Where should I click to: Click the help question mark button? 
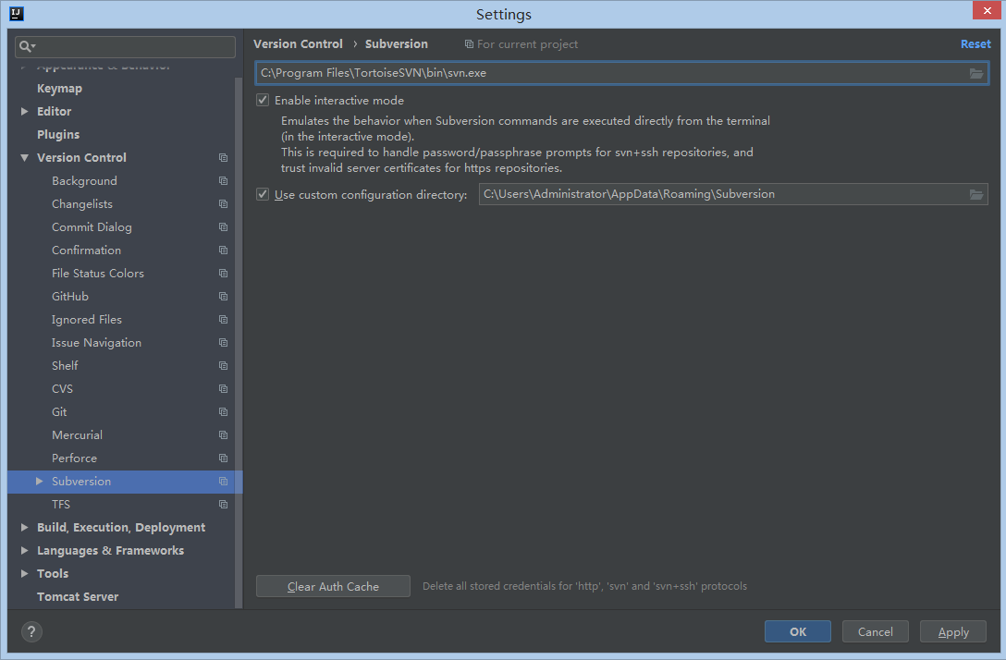[x=32, y=631]
